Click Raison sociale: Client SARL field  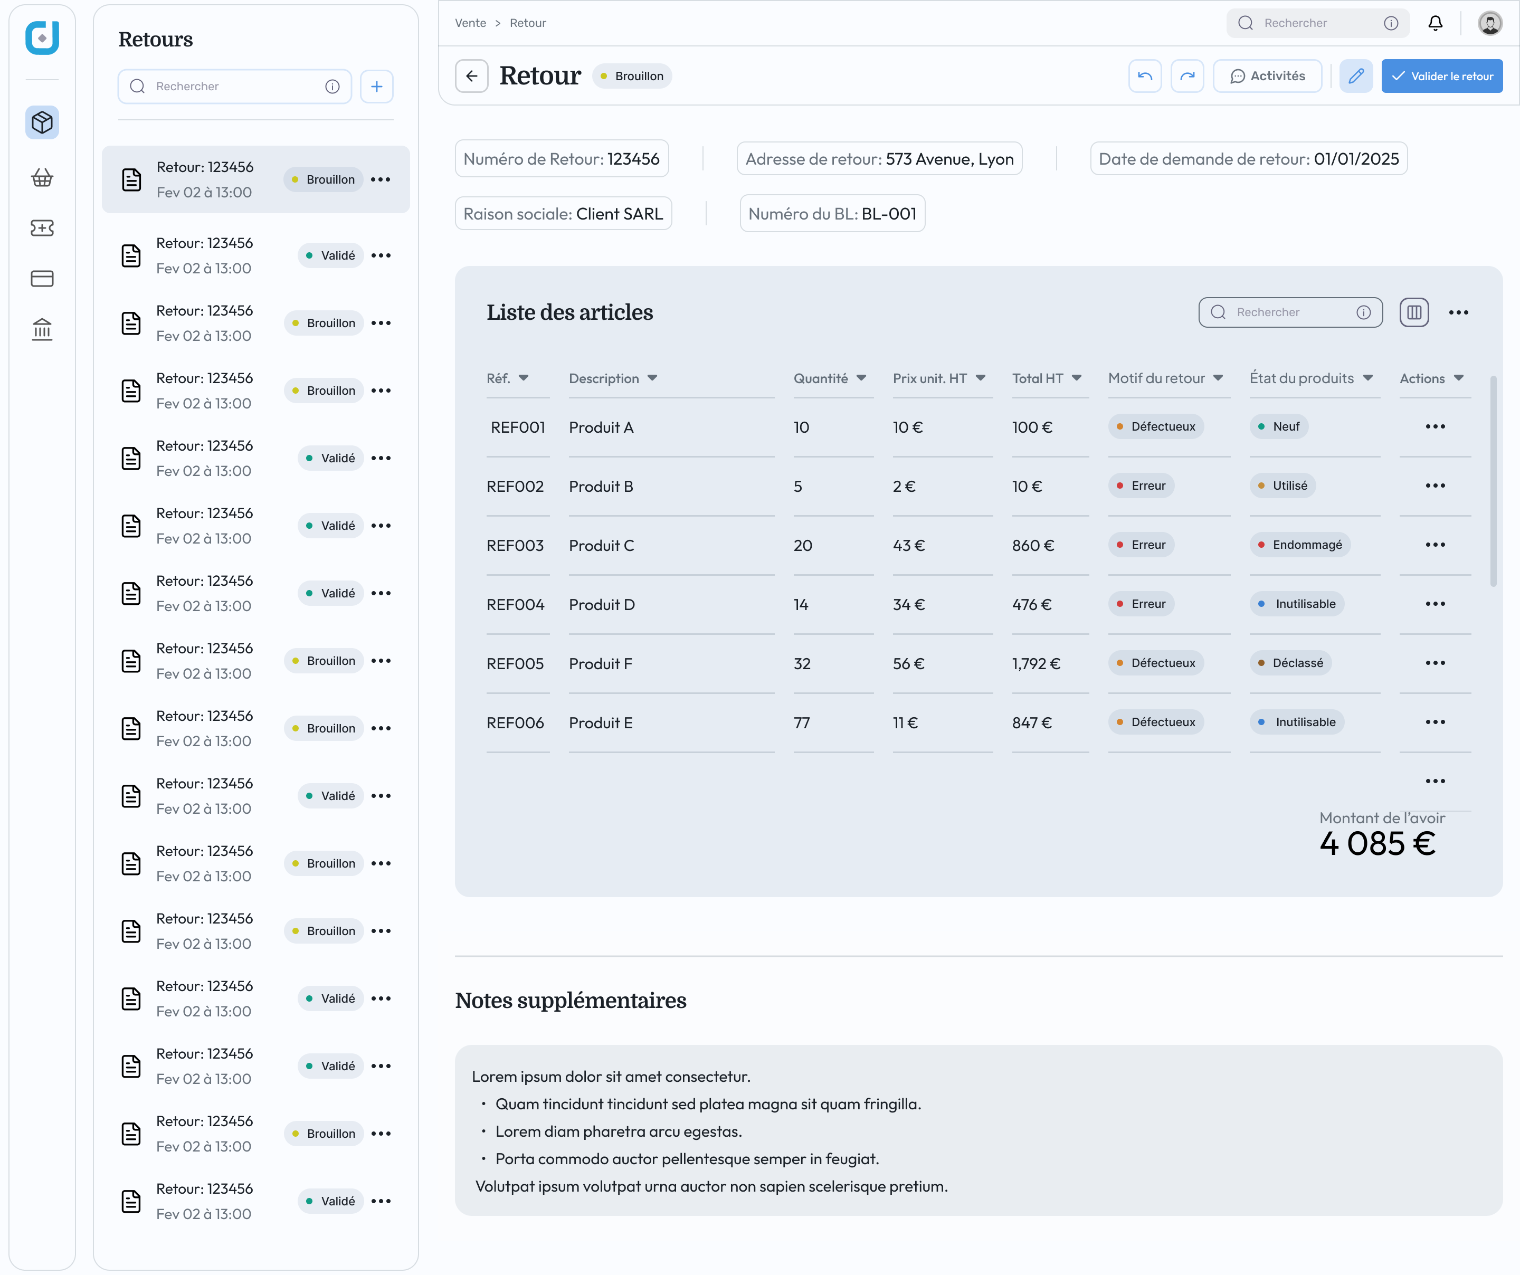563,213
